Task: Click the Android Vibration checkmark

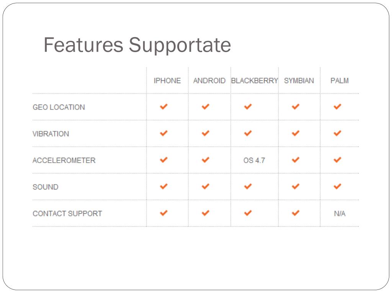Action: [206, 133]
